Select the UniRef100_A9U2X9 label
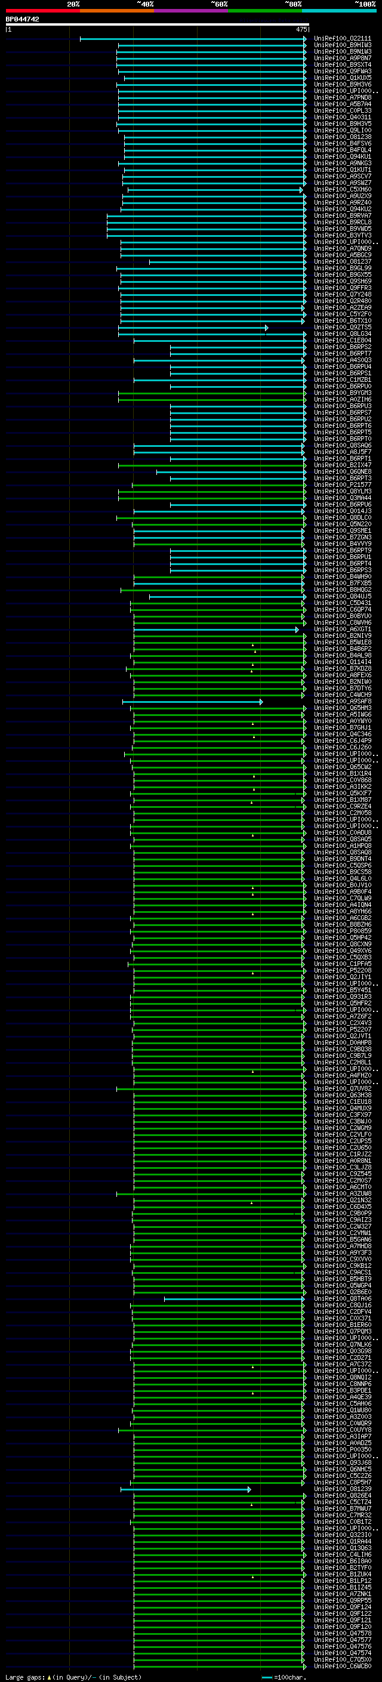 click(x=342, y=196)
